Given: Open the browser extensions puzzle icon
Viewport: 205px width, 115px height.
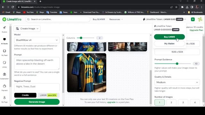Looking at the screenshot, I should pos(182,7).
